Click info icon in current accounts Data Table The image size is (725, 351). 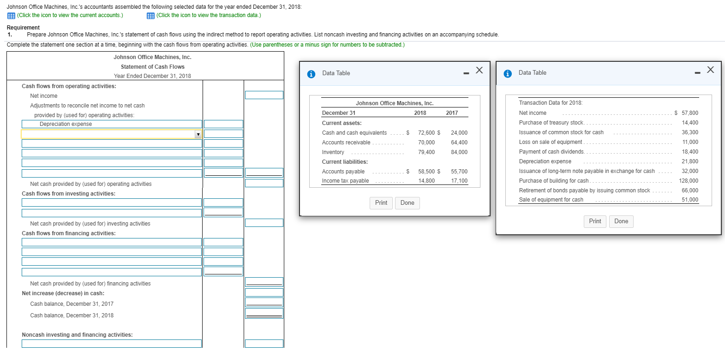[312, 74]
